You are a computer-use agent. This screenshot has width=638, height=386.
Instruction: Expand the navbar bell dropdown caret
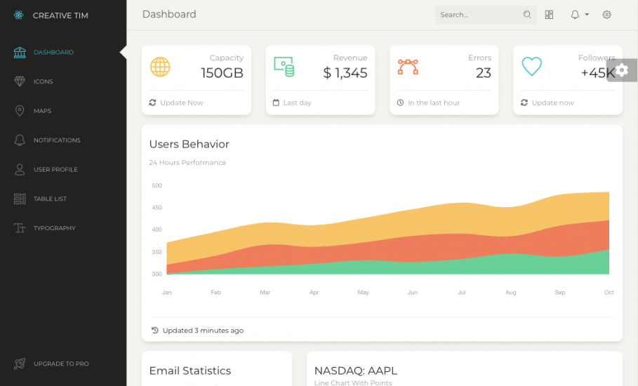coord(587,14)
